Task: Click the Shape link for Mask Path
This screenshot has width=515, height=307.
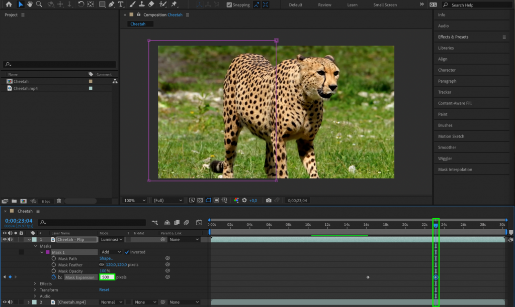Action: click(107, 258)
